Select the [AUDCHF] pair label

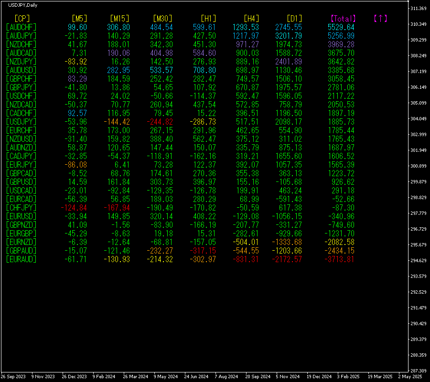click(21, 27)
